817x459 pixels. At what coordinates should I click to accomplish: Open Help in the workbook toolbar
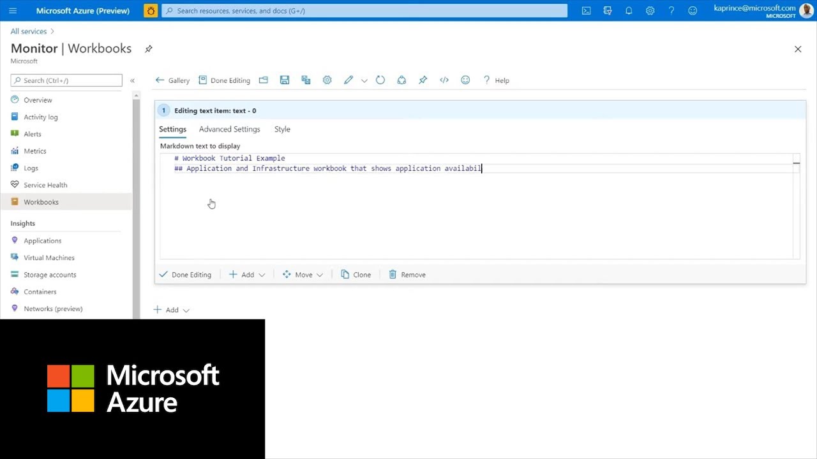coord(495,80)
